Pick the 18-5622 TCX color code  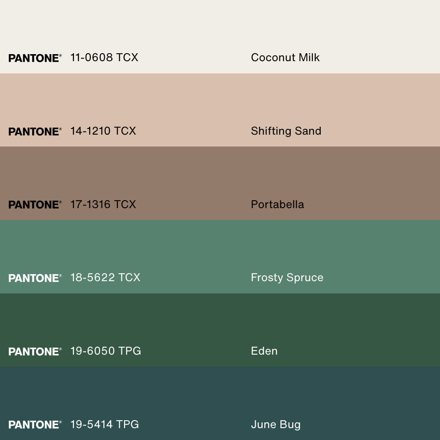point(105,278)
